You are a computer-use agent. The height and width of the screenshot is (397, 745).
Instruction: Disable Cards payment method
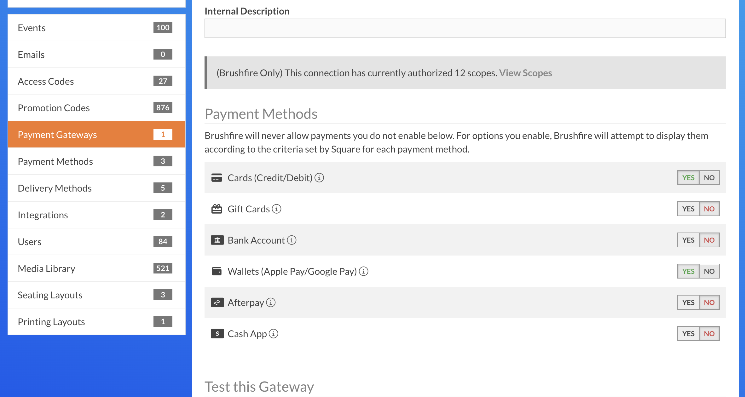709,177
